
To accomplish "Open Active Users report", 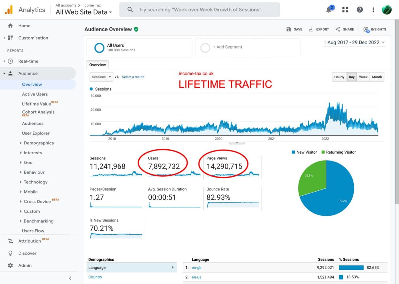I will coord(35,94).
